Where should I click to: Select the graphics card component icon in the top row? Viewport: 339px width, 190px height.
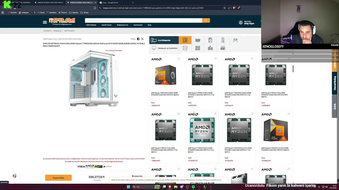click(x=198, y=40)
